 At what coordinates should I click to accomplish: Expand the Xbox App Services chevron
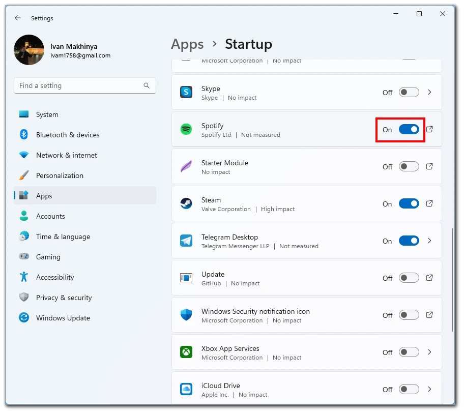click(429, 352)
